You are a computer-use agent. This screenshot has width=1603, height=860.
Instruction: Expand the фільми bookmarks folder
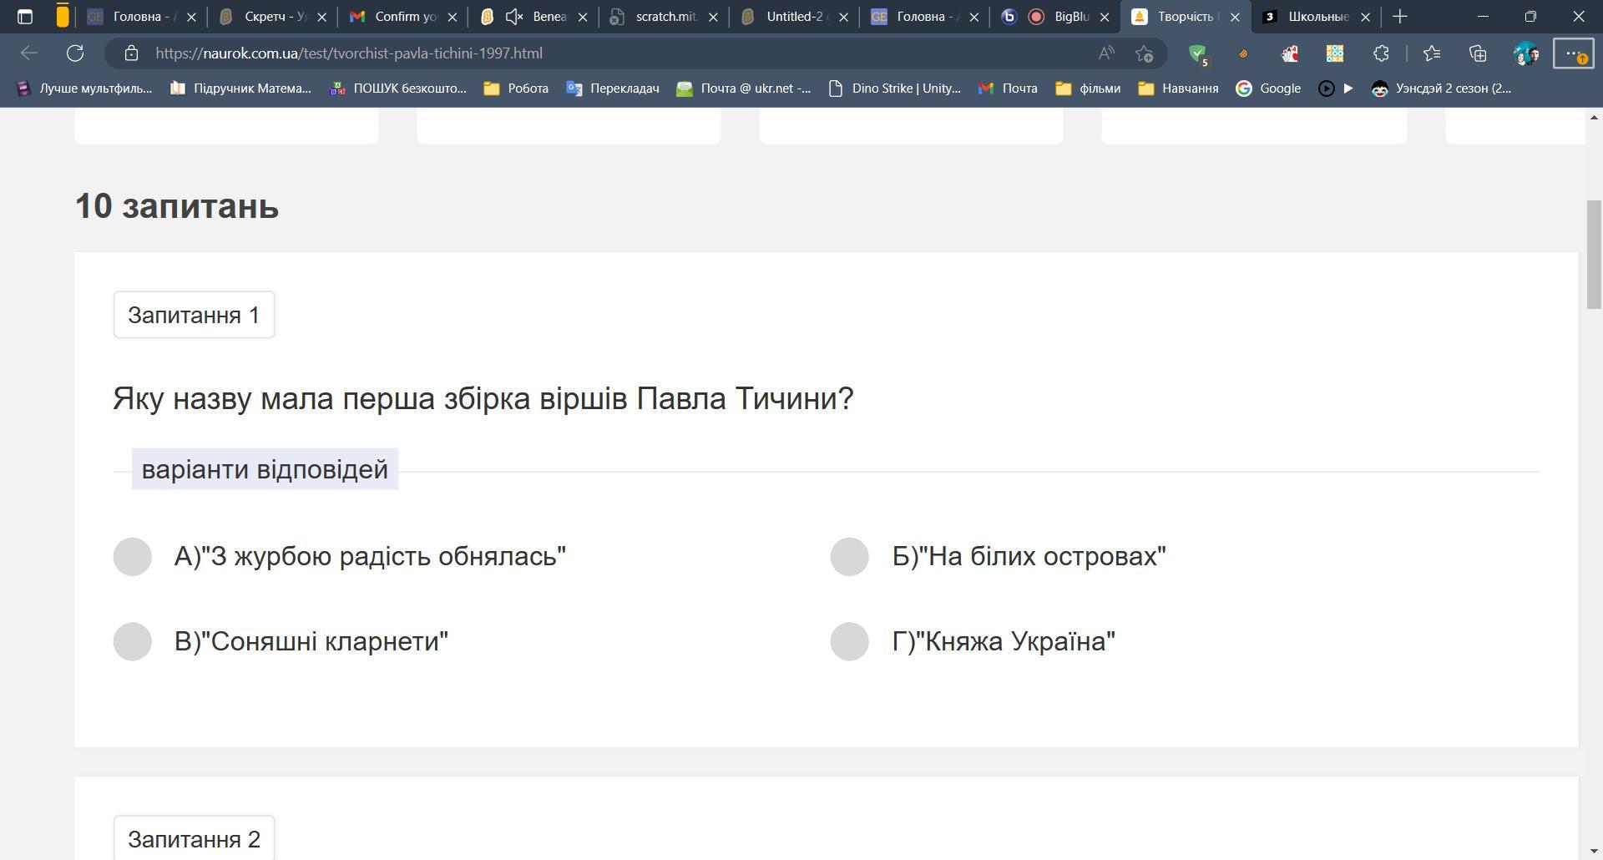[1088, 89]
